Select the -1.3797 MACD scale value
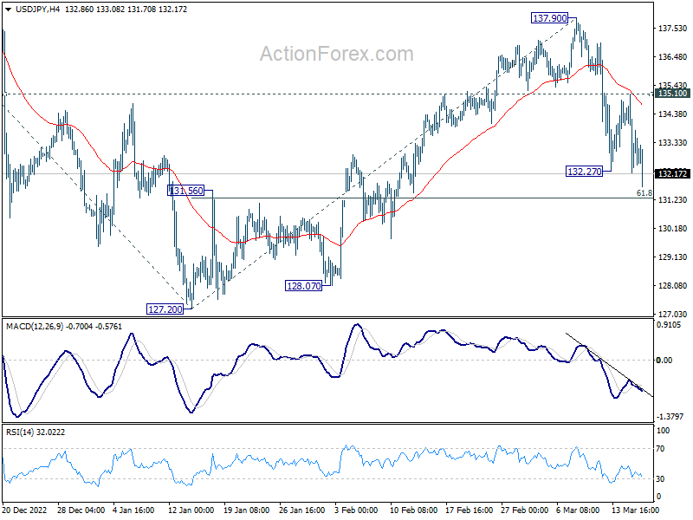693x520 pixels. [x=669, y=417]
